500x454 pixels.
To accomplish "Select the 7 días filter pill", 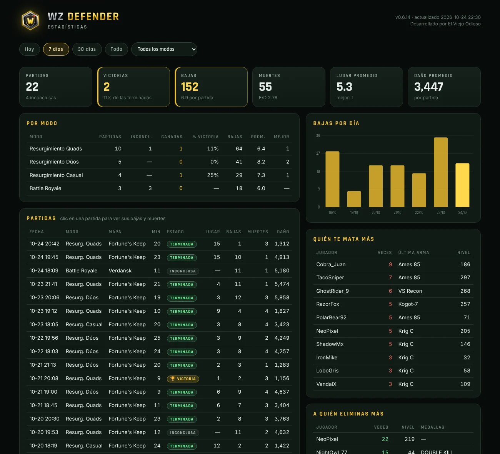I will 56,49.
